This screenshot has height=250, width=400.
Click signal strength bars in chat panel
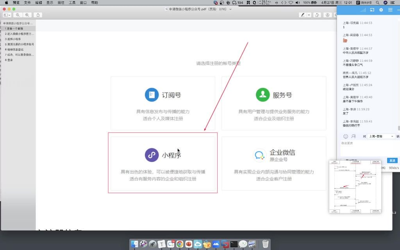tap(363, 10)
